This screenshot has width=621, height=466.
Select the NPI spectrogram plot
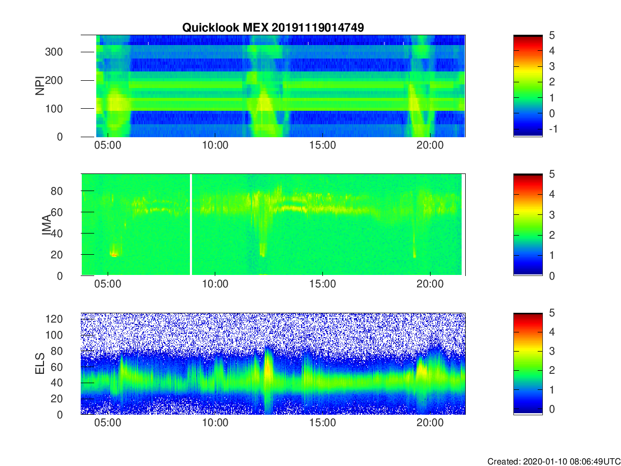(x=273, y=86)
